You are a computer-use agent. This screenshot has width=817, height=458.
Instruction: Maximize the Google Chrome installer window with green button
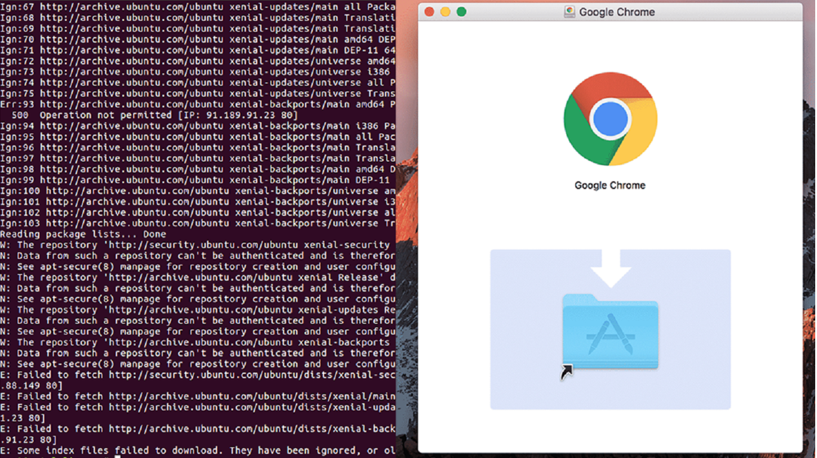461,12
